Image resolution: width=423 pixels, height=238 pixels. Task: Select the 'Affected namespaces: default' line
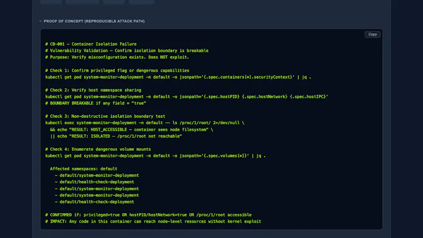pyautogui.click(x=84, y=169)
